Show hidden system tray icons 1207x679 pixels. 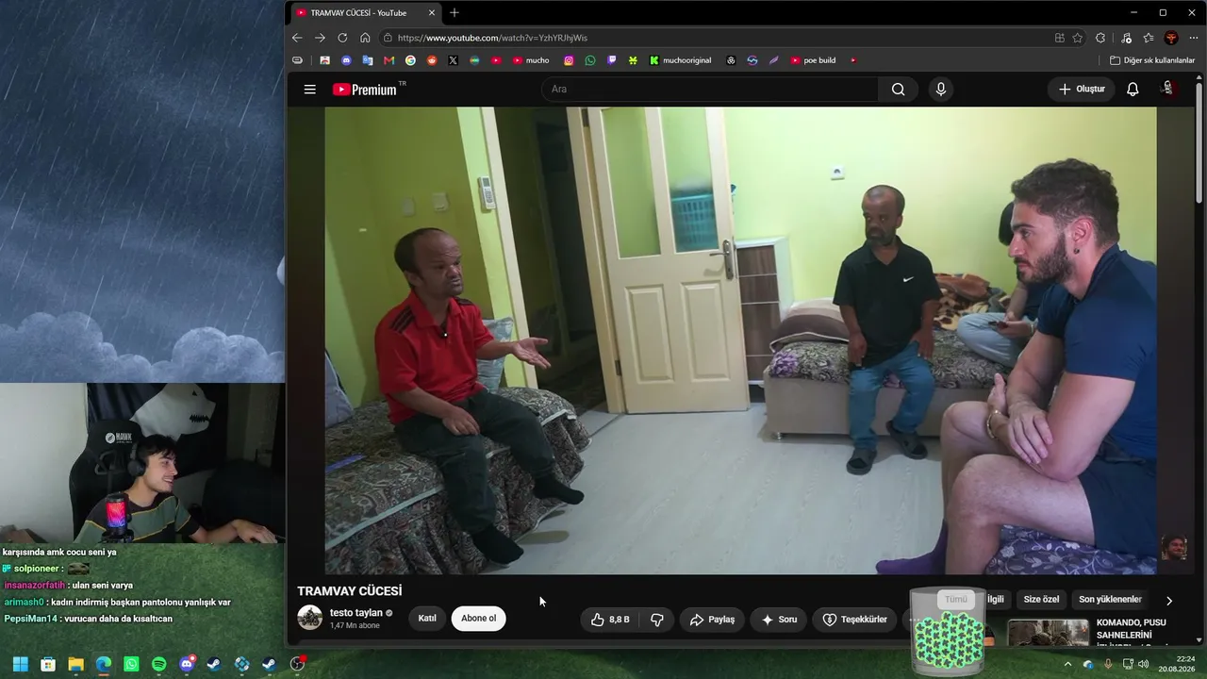tap(1067, 664)
